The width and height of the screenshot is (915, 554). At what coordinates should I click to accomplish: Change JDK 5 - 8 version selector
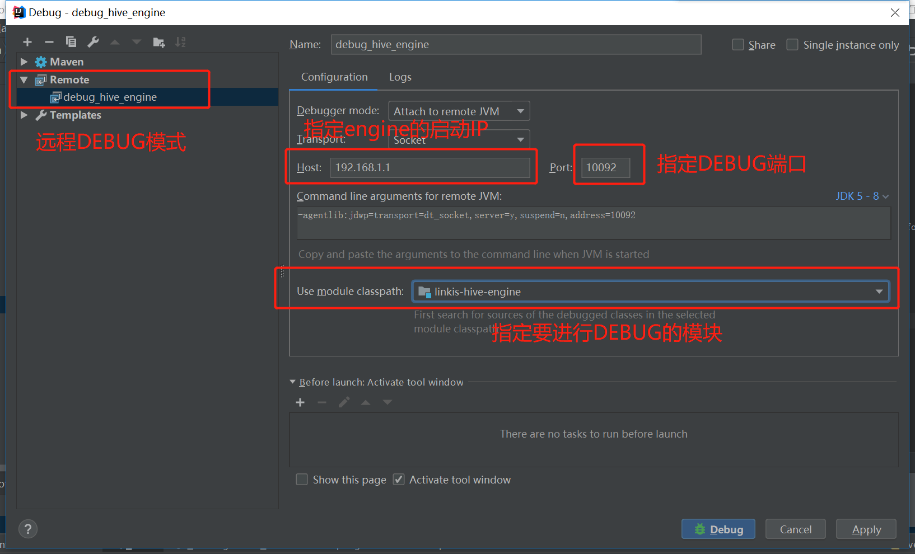click(x=861, y=196)
